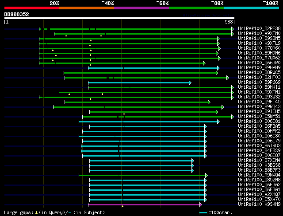Viewport: 283px width, 216px height.
Task: Click the orange ~40% identity legend segment
Action: point(87,8)
